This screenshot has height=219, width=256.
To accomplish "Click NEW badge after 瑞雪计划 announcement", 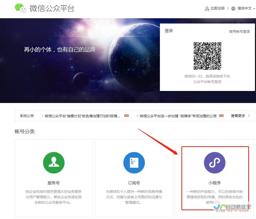I will (x=127, y=115).
